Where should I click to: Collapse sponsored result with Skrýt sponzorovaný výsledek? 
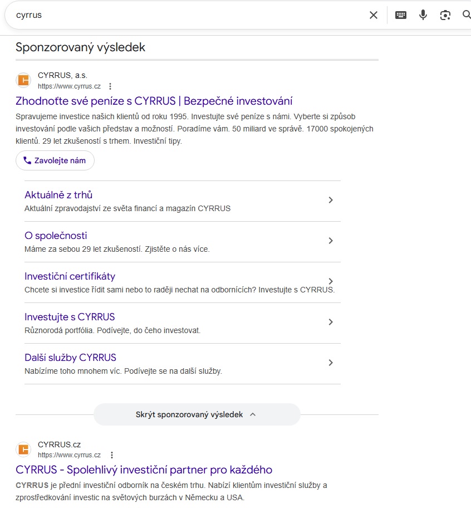click(197, 414)
